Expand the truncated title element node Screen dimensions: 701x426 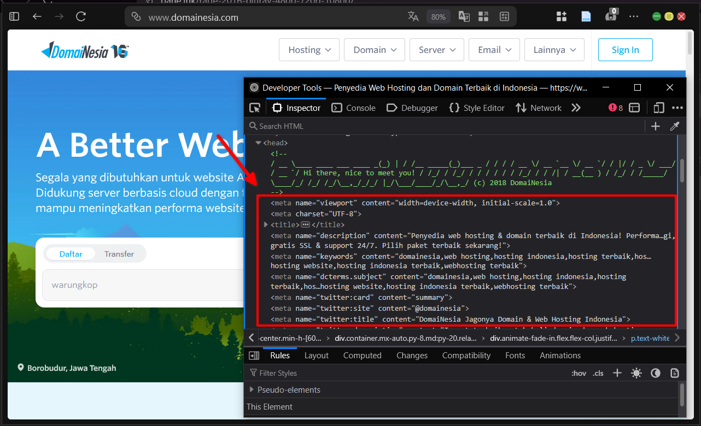coord(266,224)
